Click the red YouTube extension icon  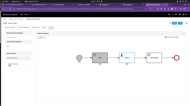pos(161,9)
